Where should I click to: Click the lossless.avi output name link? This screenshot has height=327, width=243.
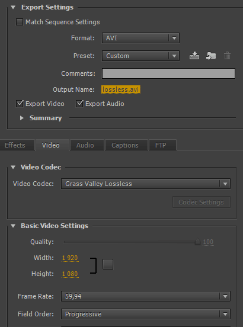coord(121,89)
